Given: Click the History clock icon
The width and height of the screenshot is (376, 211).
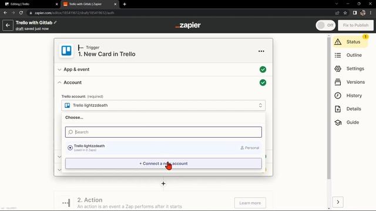Looking at the screenshot, I should (x=338, y=96).
